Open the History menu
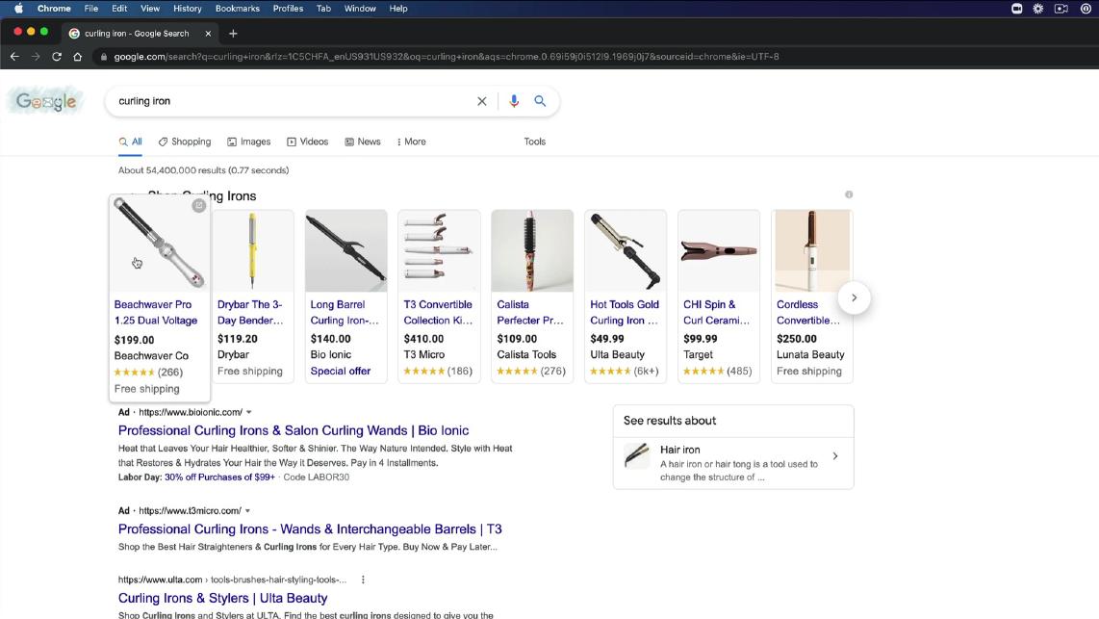Screen dimensions: 1099x619 click(187, 9)
